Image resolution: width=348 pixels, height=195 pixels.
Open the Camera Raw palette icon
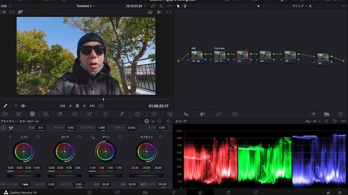click(5, 114)
